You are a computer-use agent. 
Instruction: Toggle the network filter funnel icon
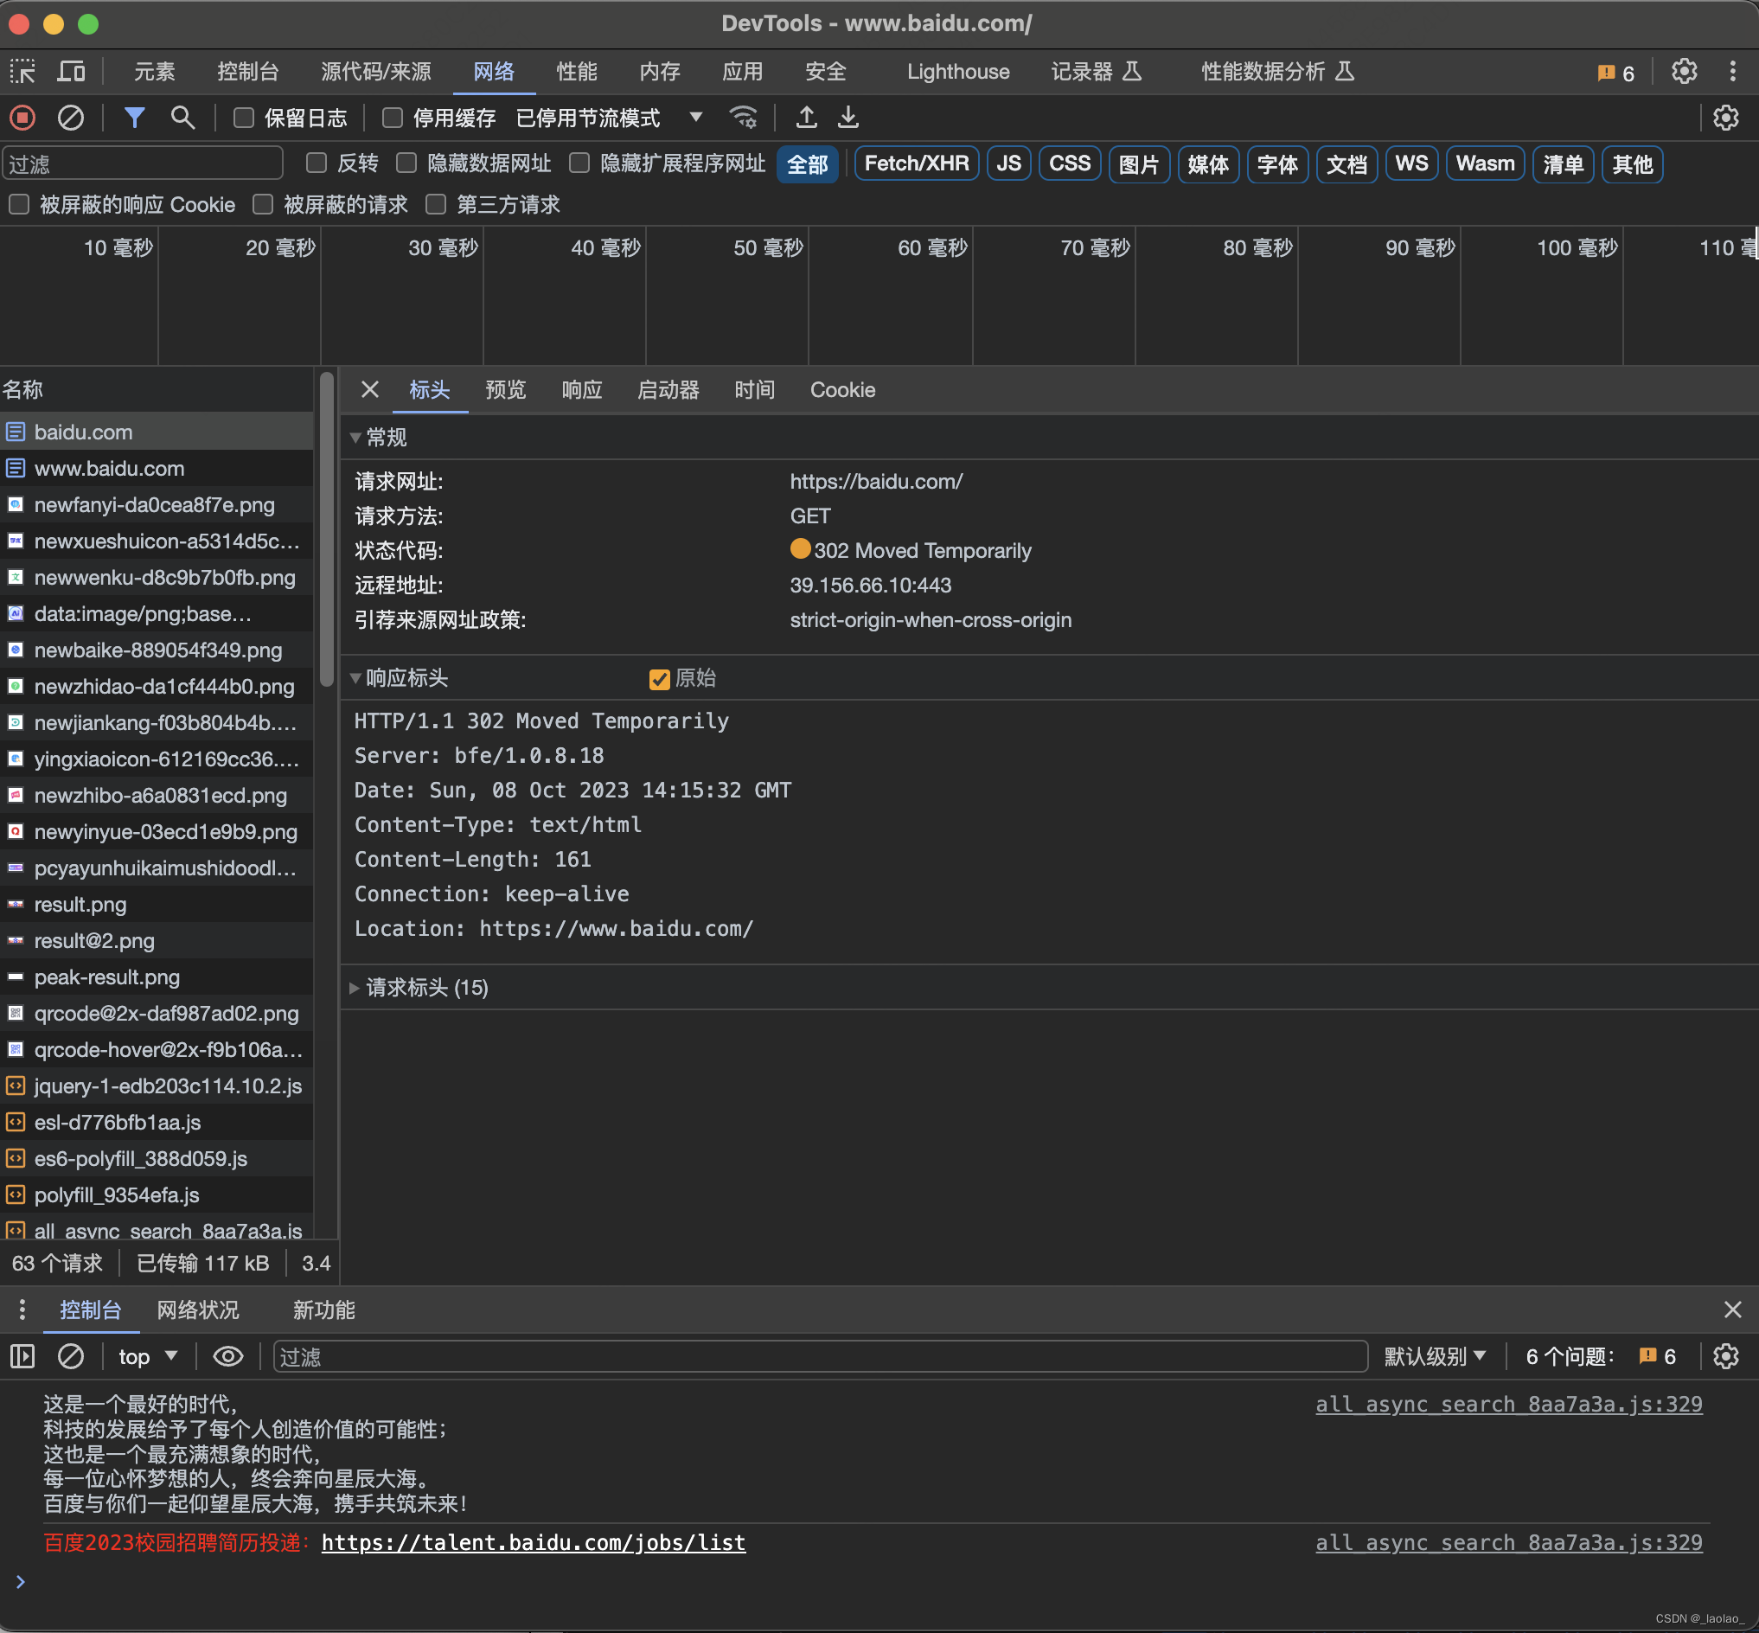134,118
